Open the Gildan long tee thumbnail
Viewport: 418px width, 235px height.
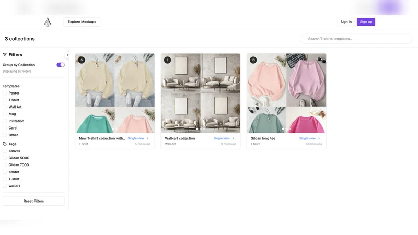(x=286, y=93)
